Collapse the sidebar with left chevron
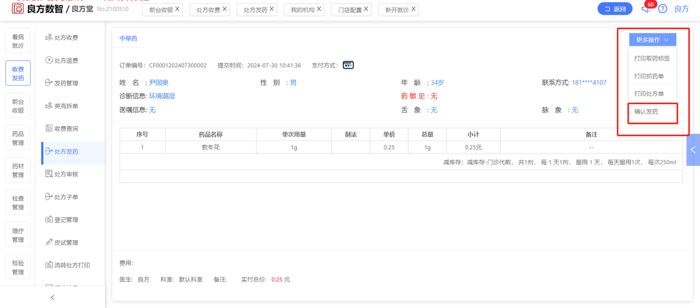Image resolution: width=700 pixels, height=308 pixels. 52,298
